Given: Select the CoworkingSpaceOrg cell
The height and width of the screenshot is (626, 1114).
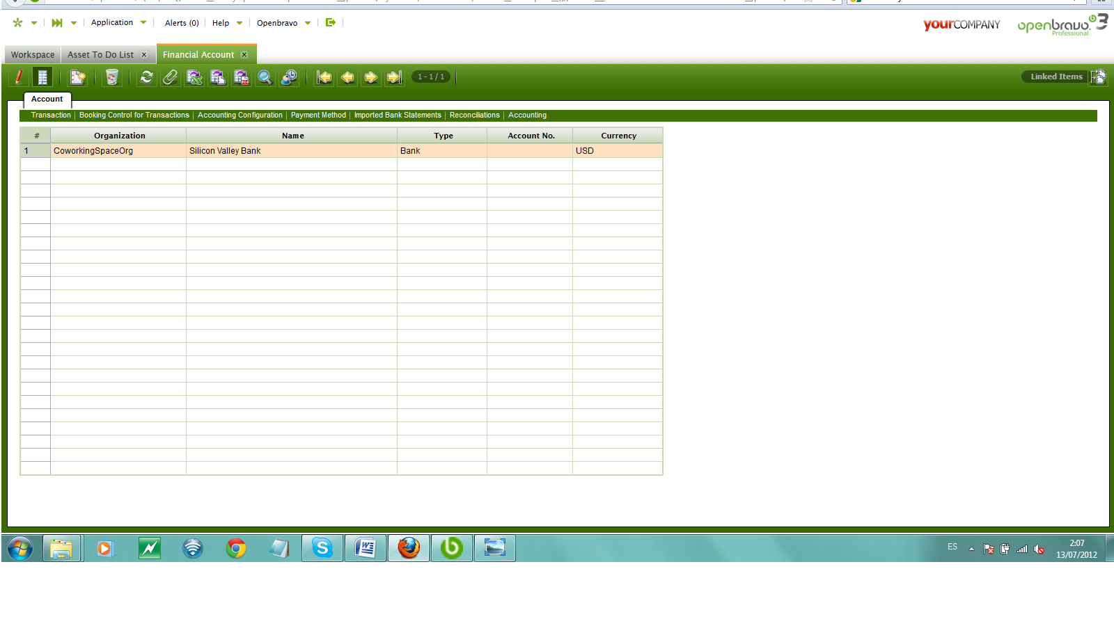Looking at the screenshot, I should (118, 151).
